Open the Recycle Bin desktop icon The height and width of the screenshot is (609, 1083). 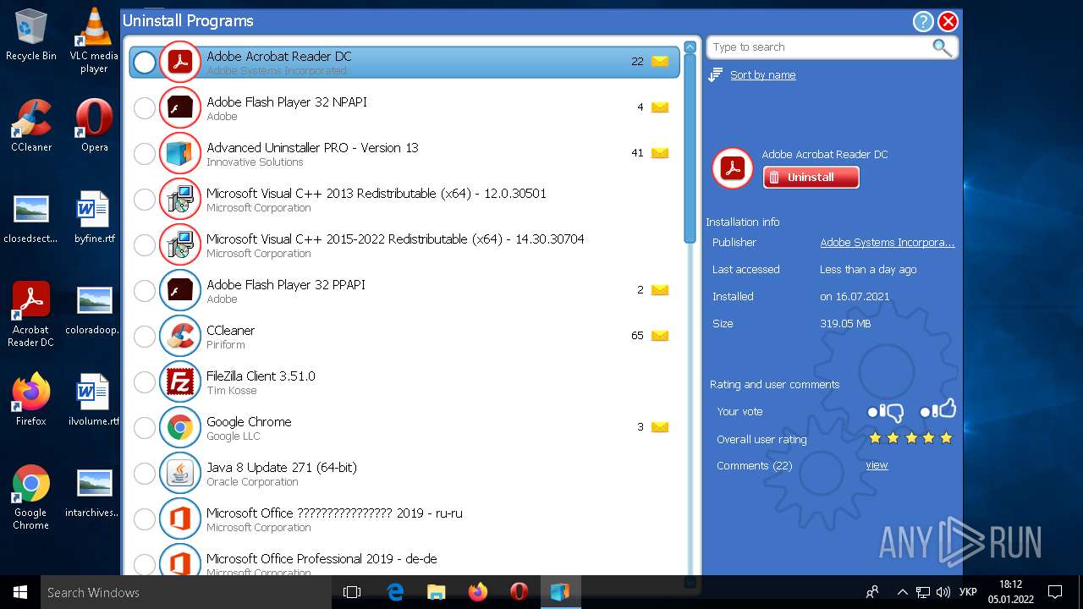pyautogui.click(x=31, y=35)
